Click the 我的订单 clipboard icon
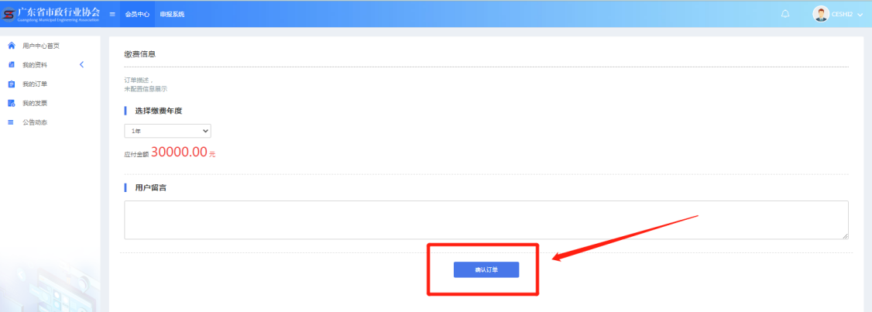The width and height of the screenshot is (872, 312). pyautogui.click(x=11, y=84)
